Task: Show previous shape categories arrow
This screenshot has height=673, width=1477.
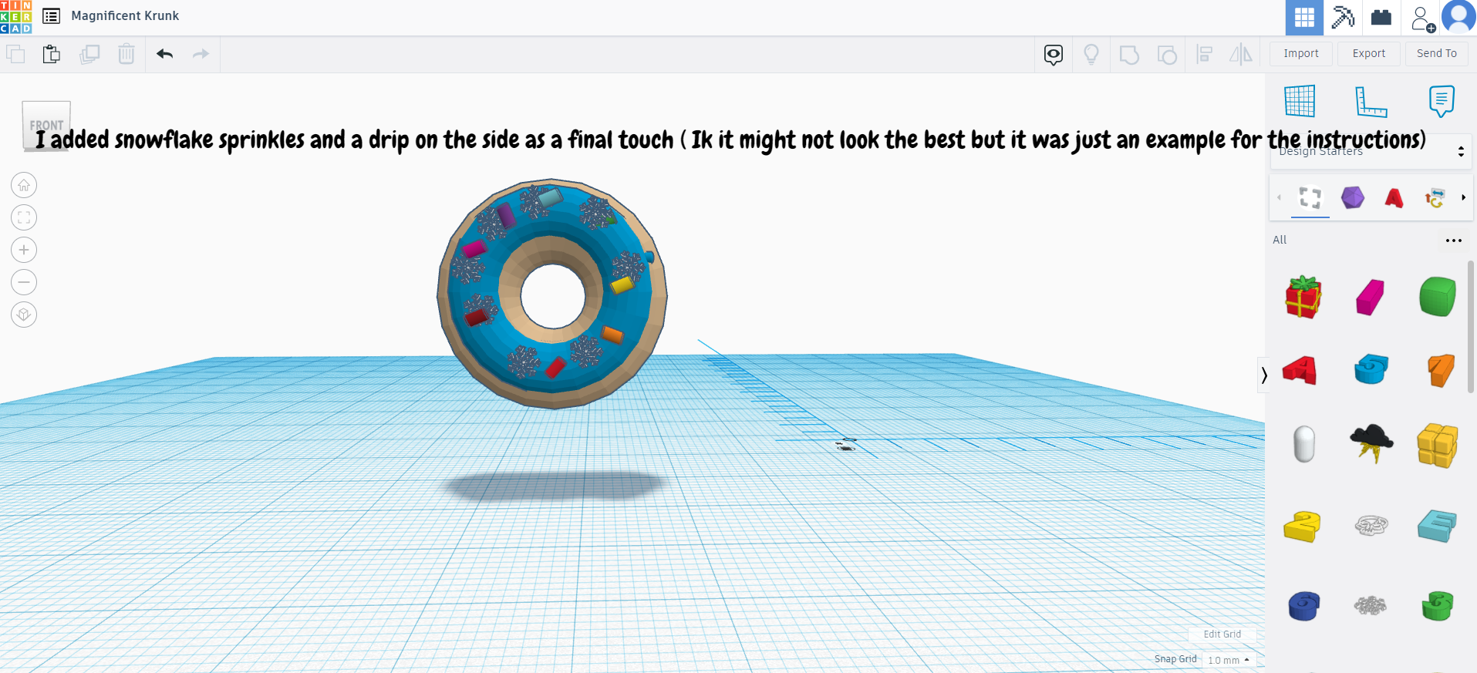Action: pos(1279,198)
